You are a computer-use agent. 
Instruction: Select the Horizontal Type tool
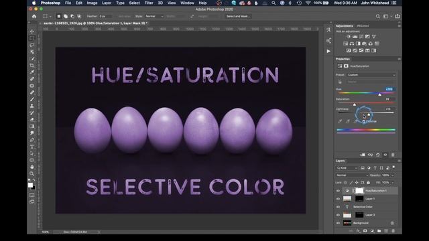point(32,147)
